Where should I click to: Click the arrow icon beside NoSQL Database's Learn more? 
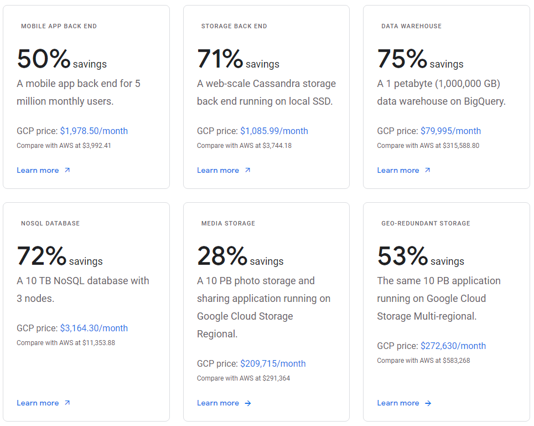68,403
